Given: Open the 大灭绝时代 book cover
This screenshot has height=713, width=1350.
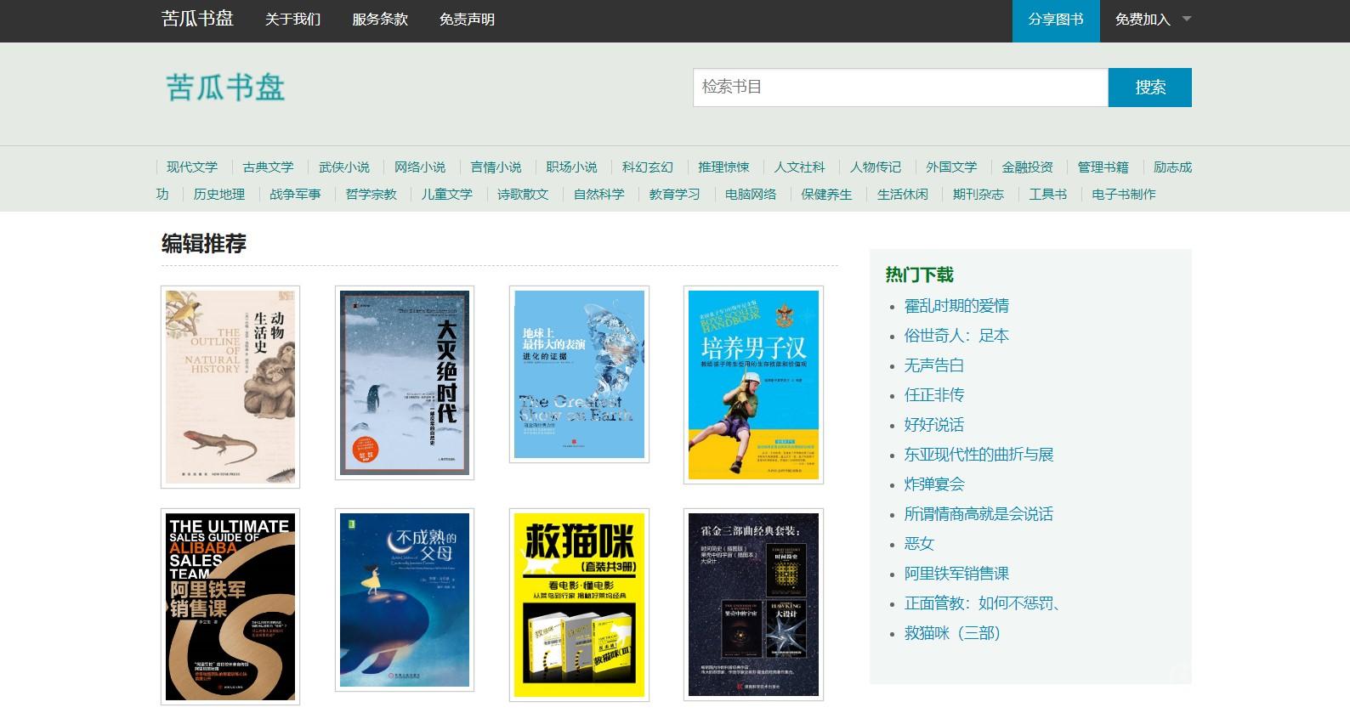Looking at the screenshot, I should pos(405,383).
